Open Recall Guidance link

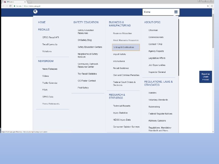(x=121, y=68)
